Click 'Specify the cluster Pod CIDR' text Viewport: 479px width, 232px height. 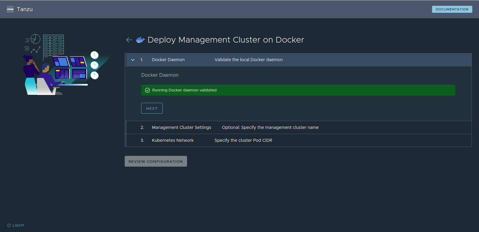tap(243, 140)
